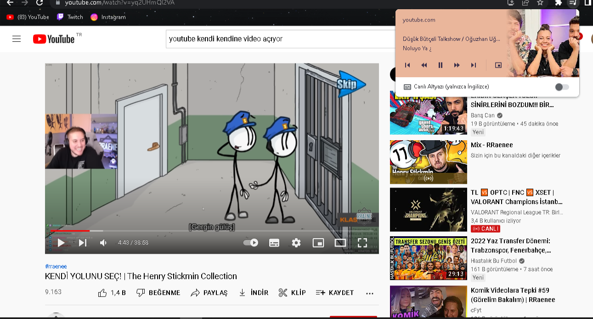Click the Skip arrow in the video
Screen dimensions: 593x319
tap(351, 84)
